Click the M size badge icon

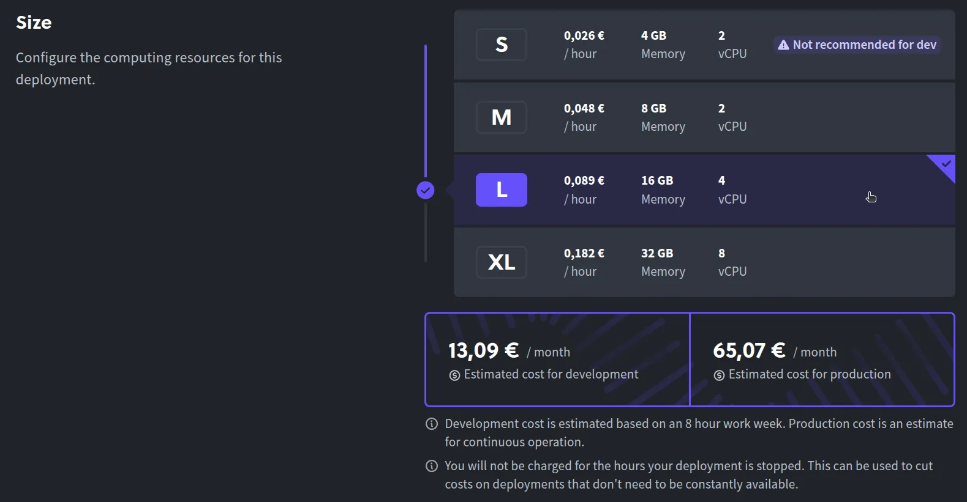pos(501,117)
